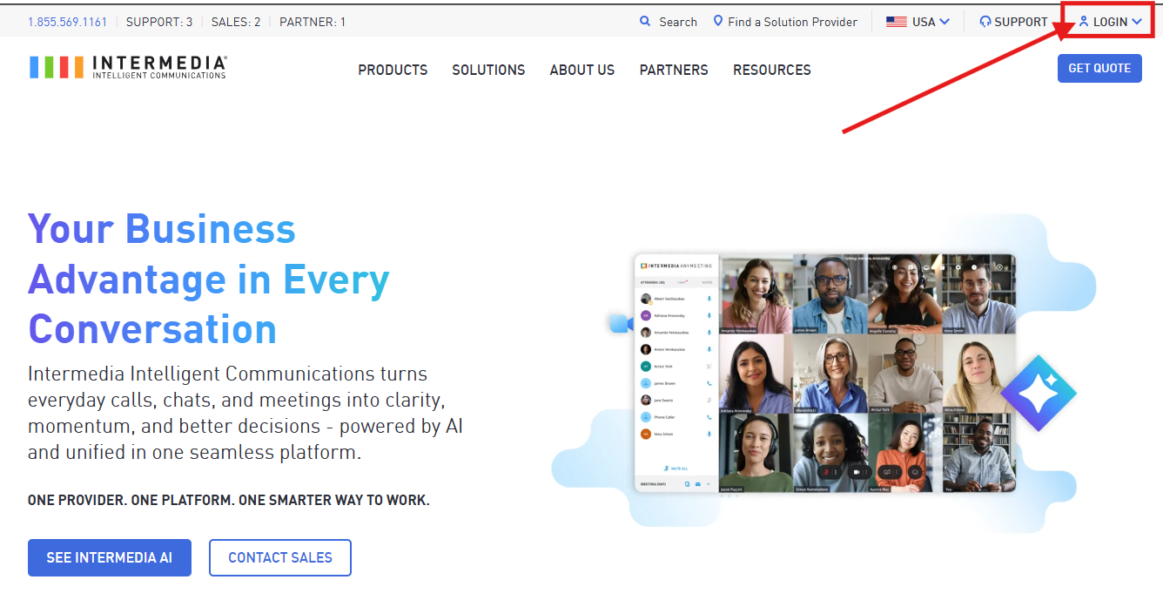This screenshot has height=600, width=1163.
Task: Expand the Login dropdown chevron
Action: click(x=1137, y=22)
